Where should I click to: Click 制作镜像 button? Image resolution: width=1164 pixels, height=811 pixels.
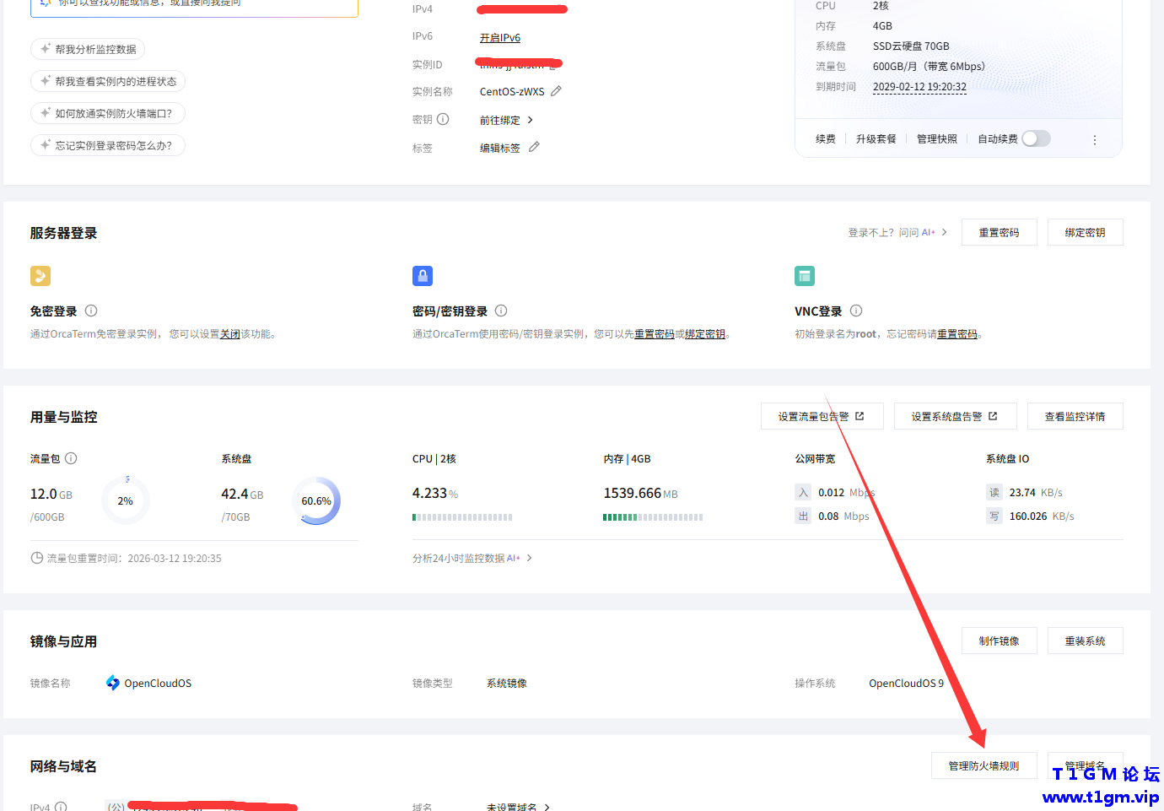(999, 641)
